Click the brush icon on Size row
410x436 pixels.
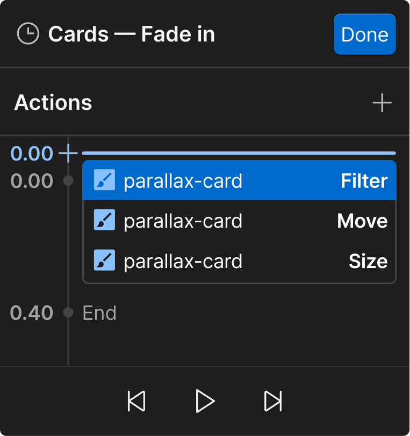tap(104, 261)
